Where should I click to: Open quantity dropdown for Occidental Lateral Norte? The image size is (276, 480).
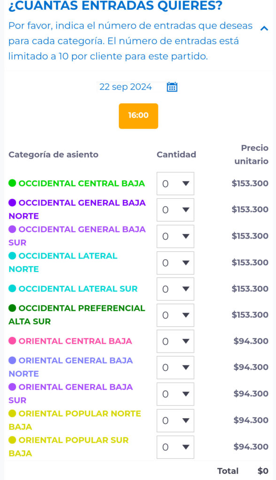176,262
